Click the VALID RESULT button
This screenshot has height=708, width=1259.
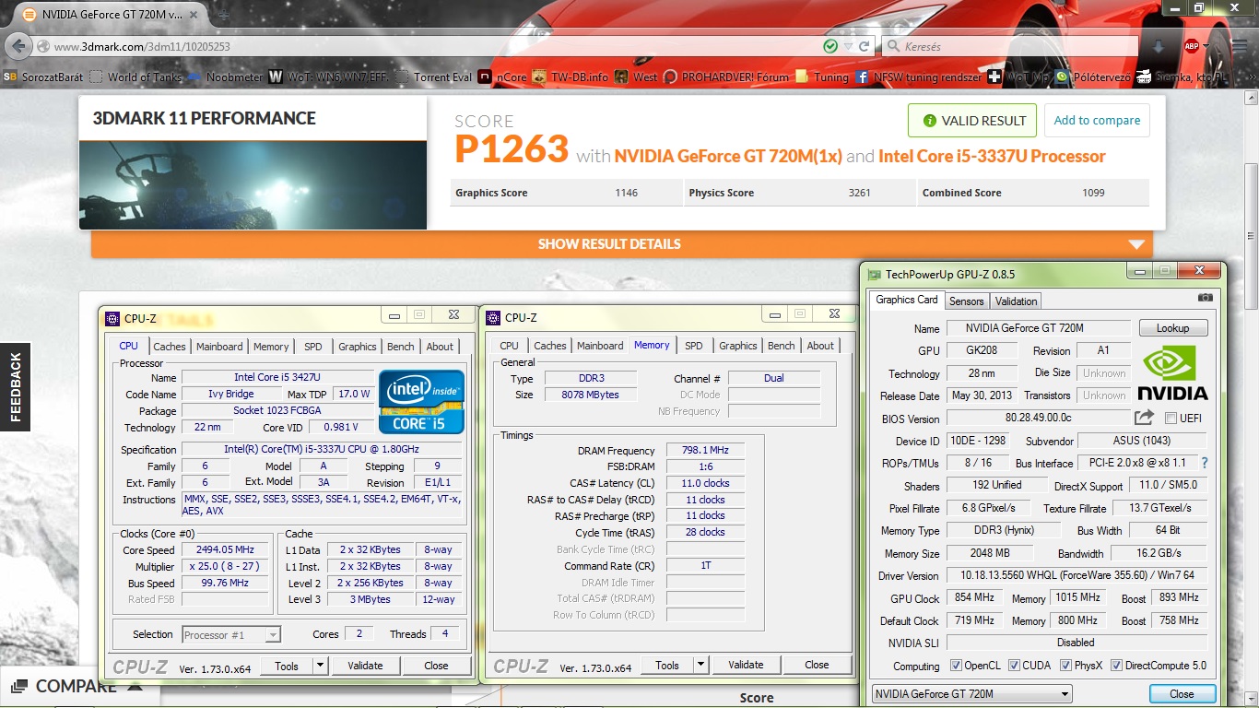point(972,121)
